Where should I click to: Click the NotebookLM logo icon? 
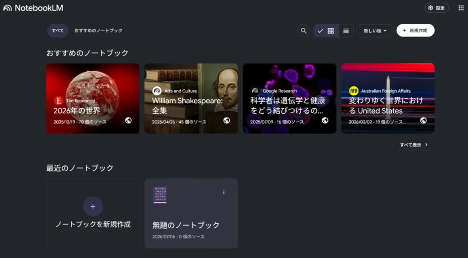point(7,8)
